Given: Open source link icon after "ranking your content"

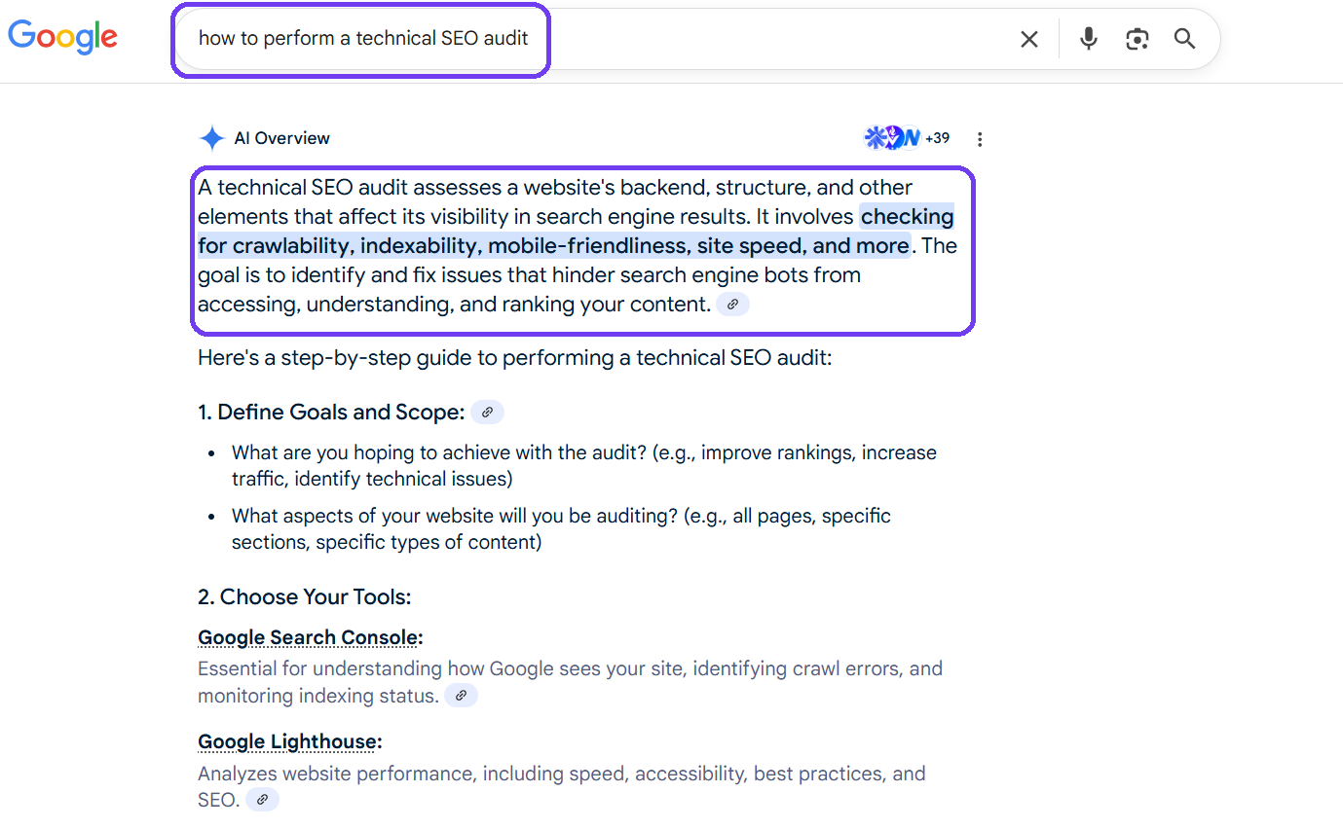Looking at the screenshot, I should 732,305.
